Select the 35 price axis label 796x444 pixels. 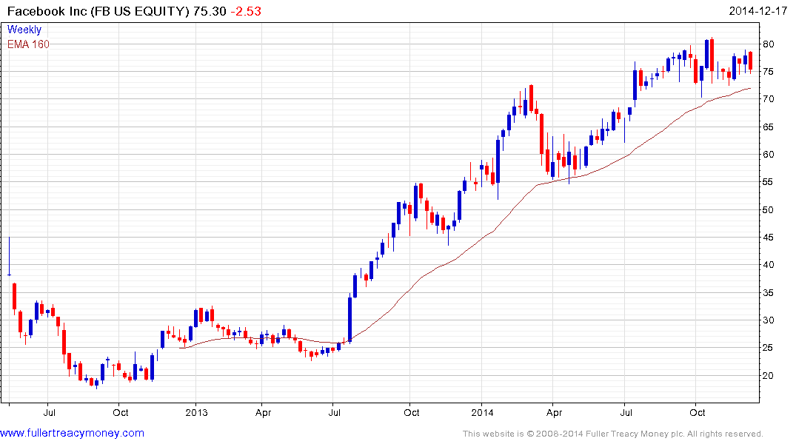769,292
